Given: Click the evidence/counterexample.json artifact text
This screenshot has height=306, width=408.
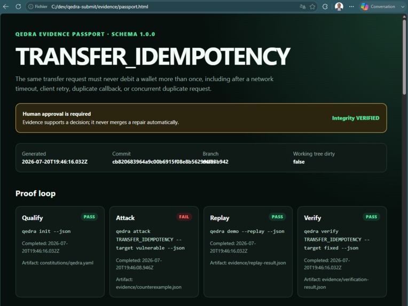Looking at the screenshot, I should point(148,287).
